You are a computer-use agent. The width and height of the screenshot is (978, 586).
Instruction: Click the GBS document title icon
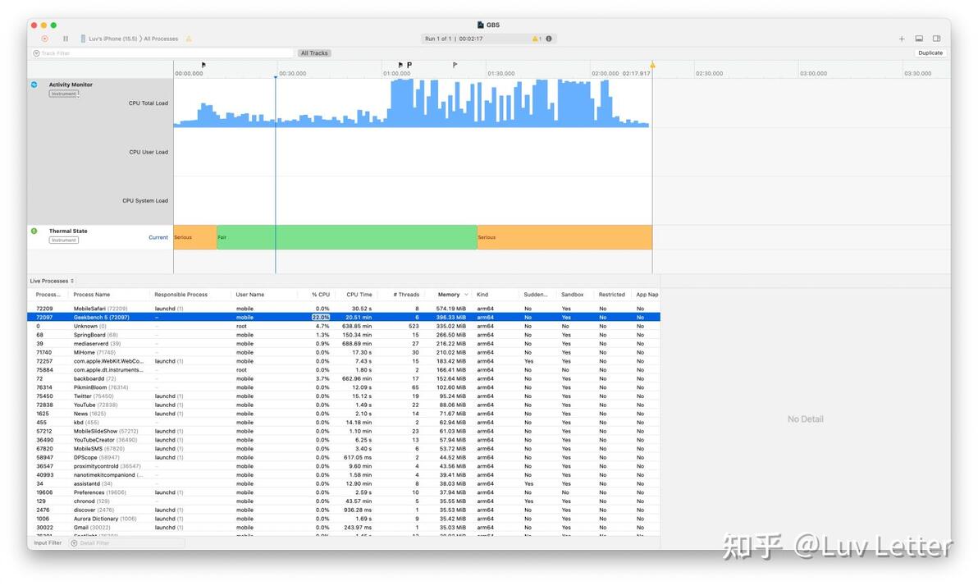480,25
